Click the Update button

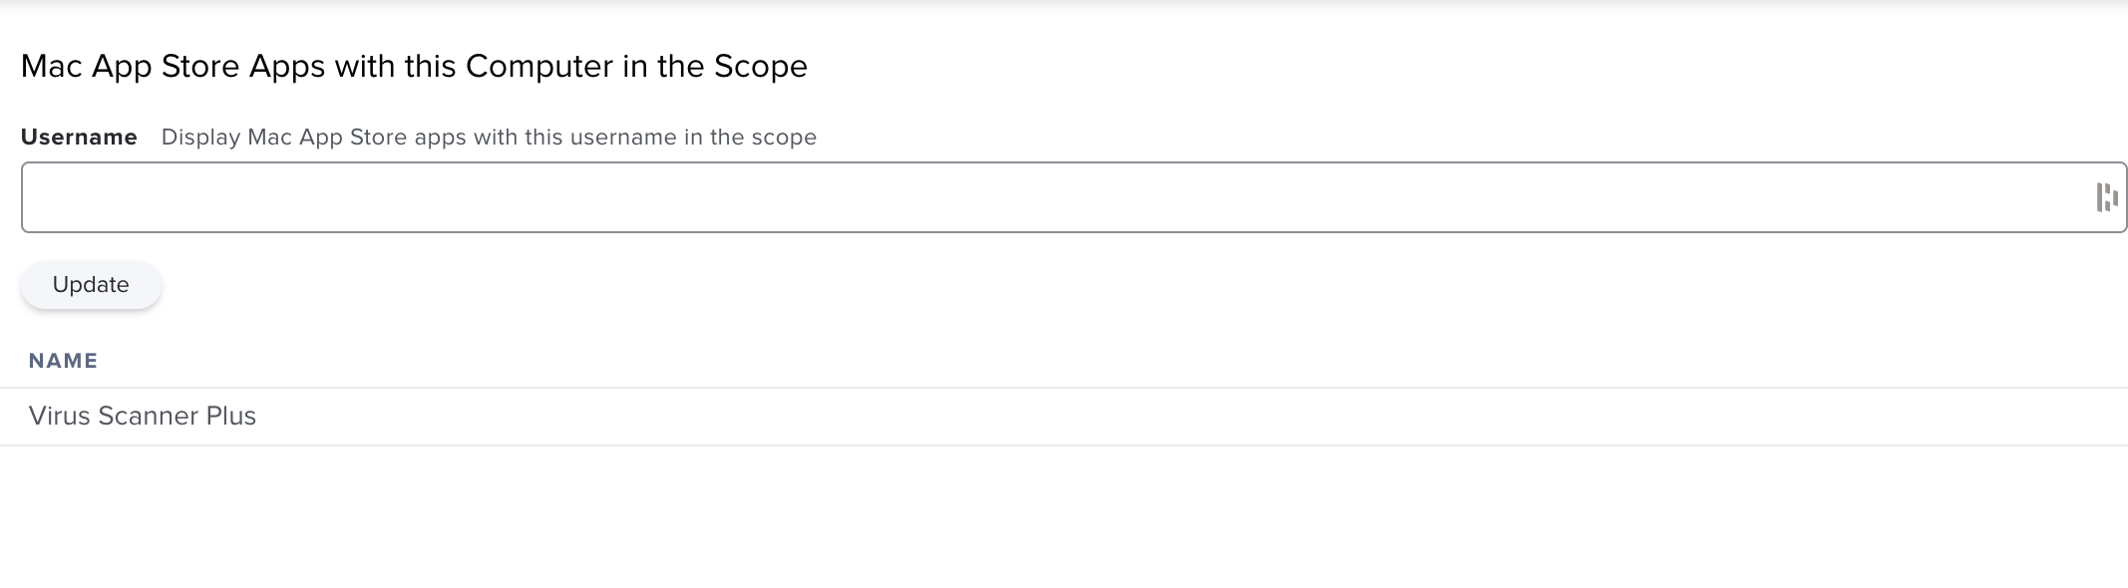click(x=91, y=285)
